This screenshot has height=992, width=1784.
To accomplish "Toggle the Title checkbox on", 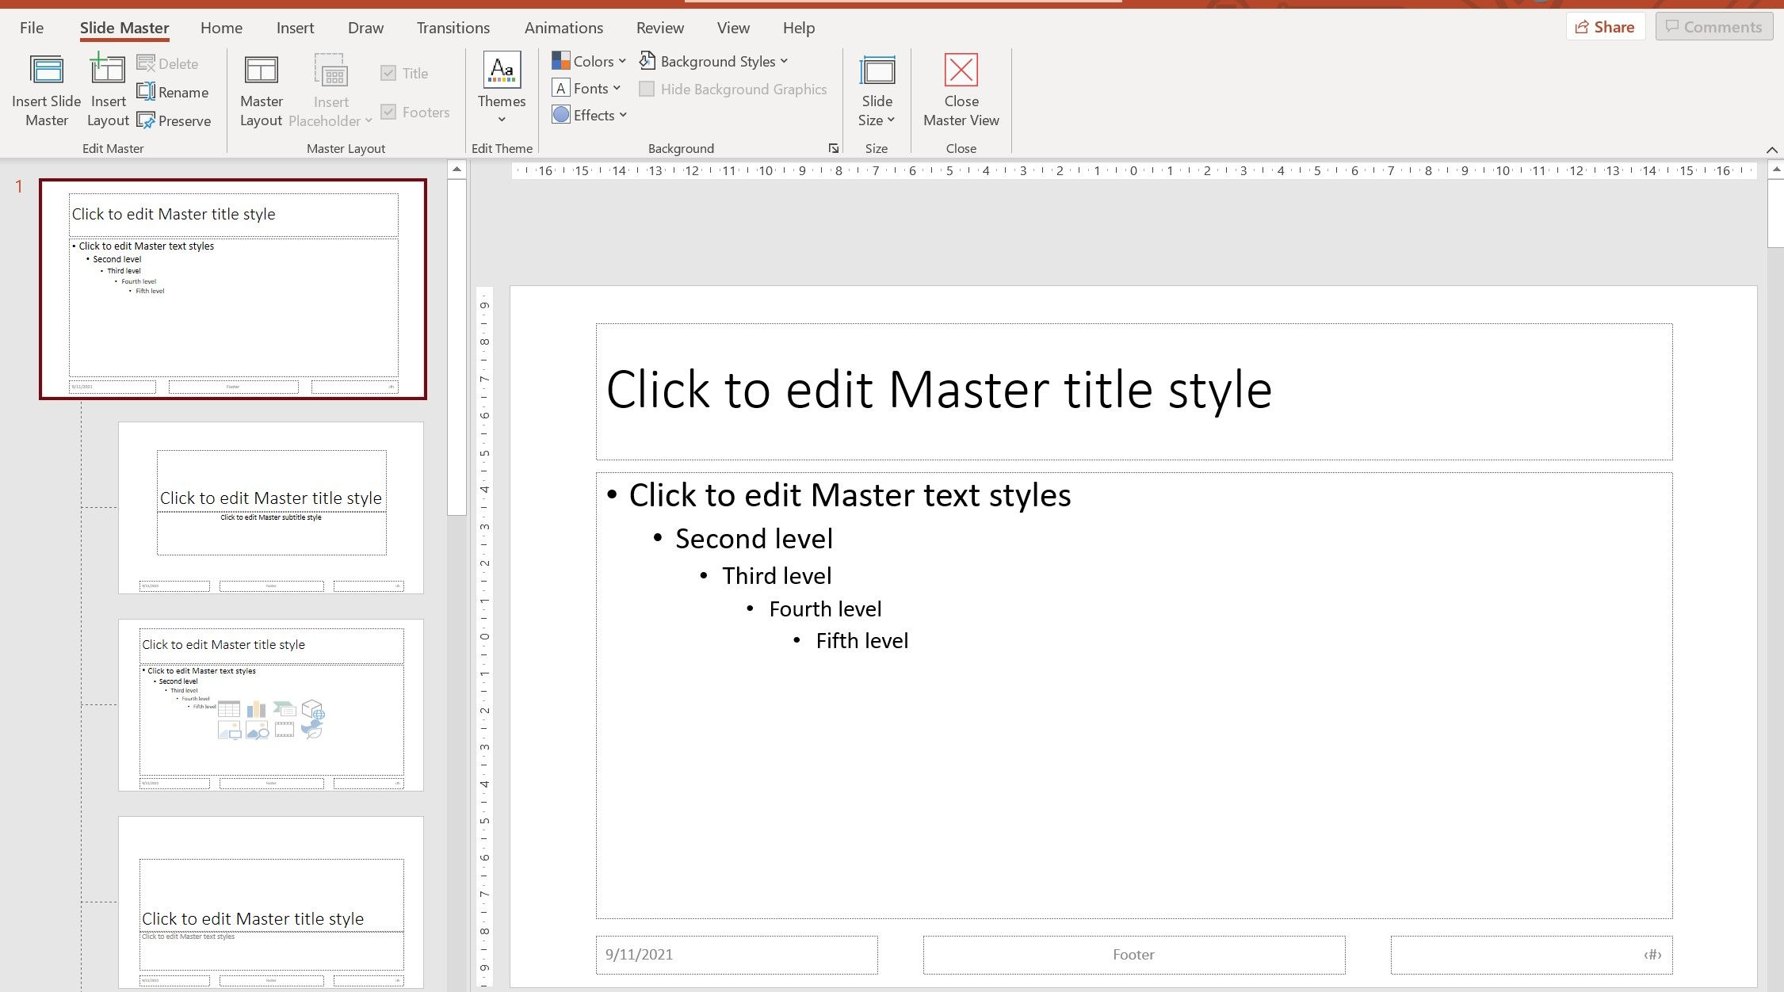I will pos(388,74).
